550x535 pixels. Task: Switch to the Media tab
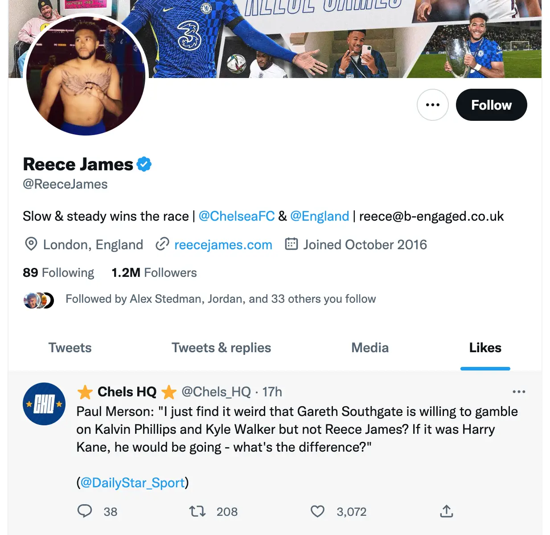[x=369, y=348]
